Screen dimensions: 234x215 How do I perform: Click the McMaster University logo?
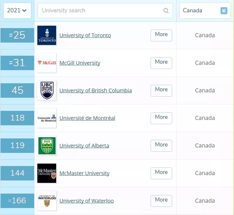[x=47, y=173]
